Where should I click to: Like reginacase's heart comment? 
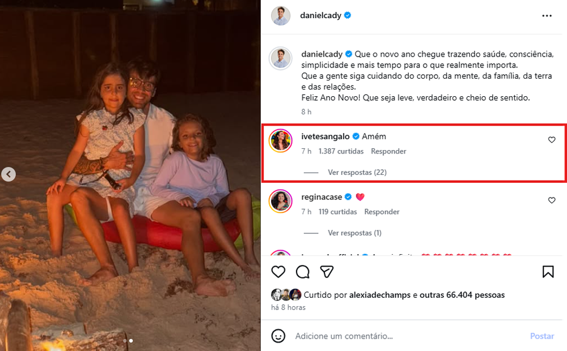coord(552,200)
